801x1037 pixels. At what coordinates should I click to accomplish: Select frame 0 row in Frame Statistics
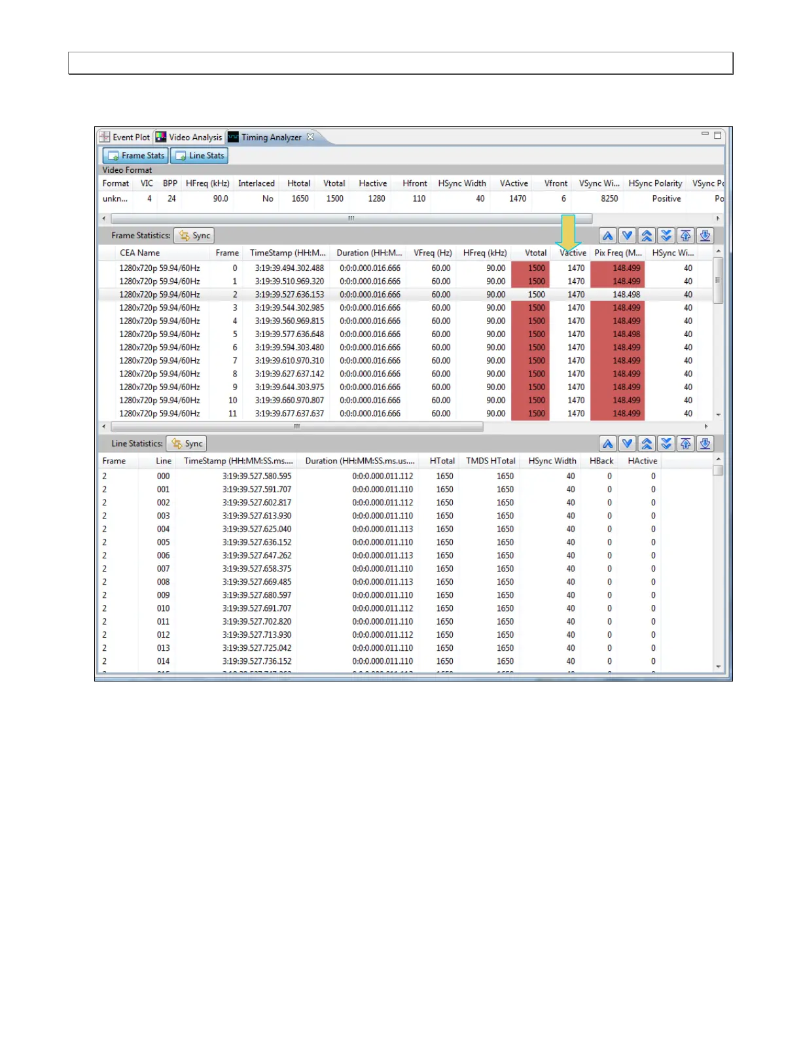point(405,268)
